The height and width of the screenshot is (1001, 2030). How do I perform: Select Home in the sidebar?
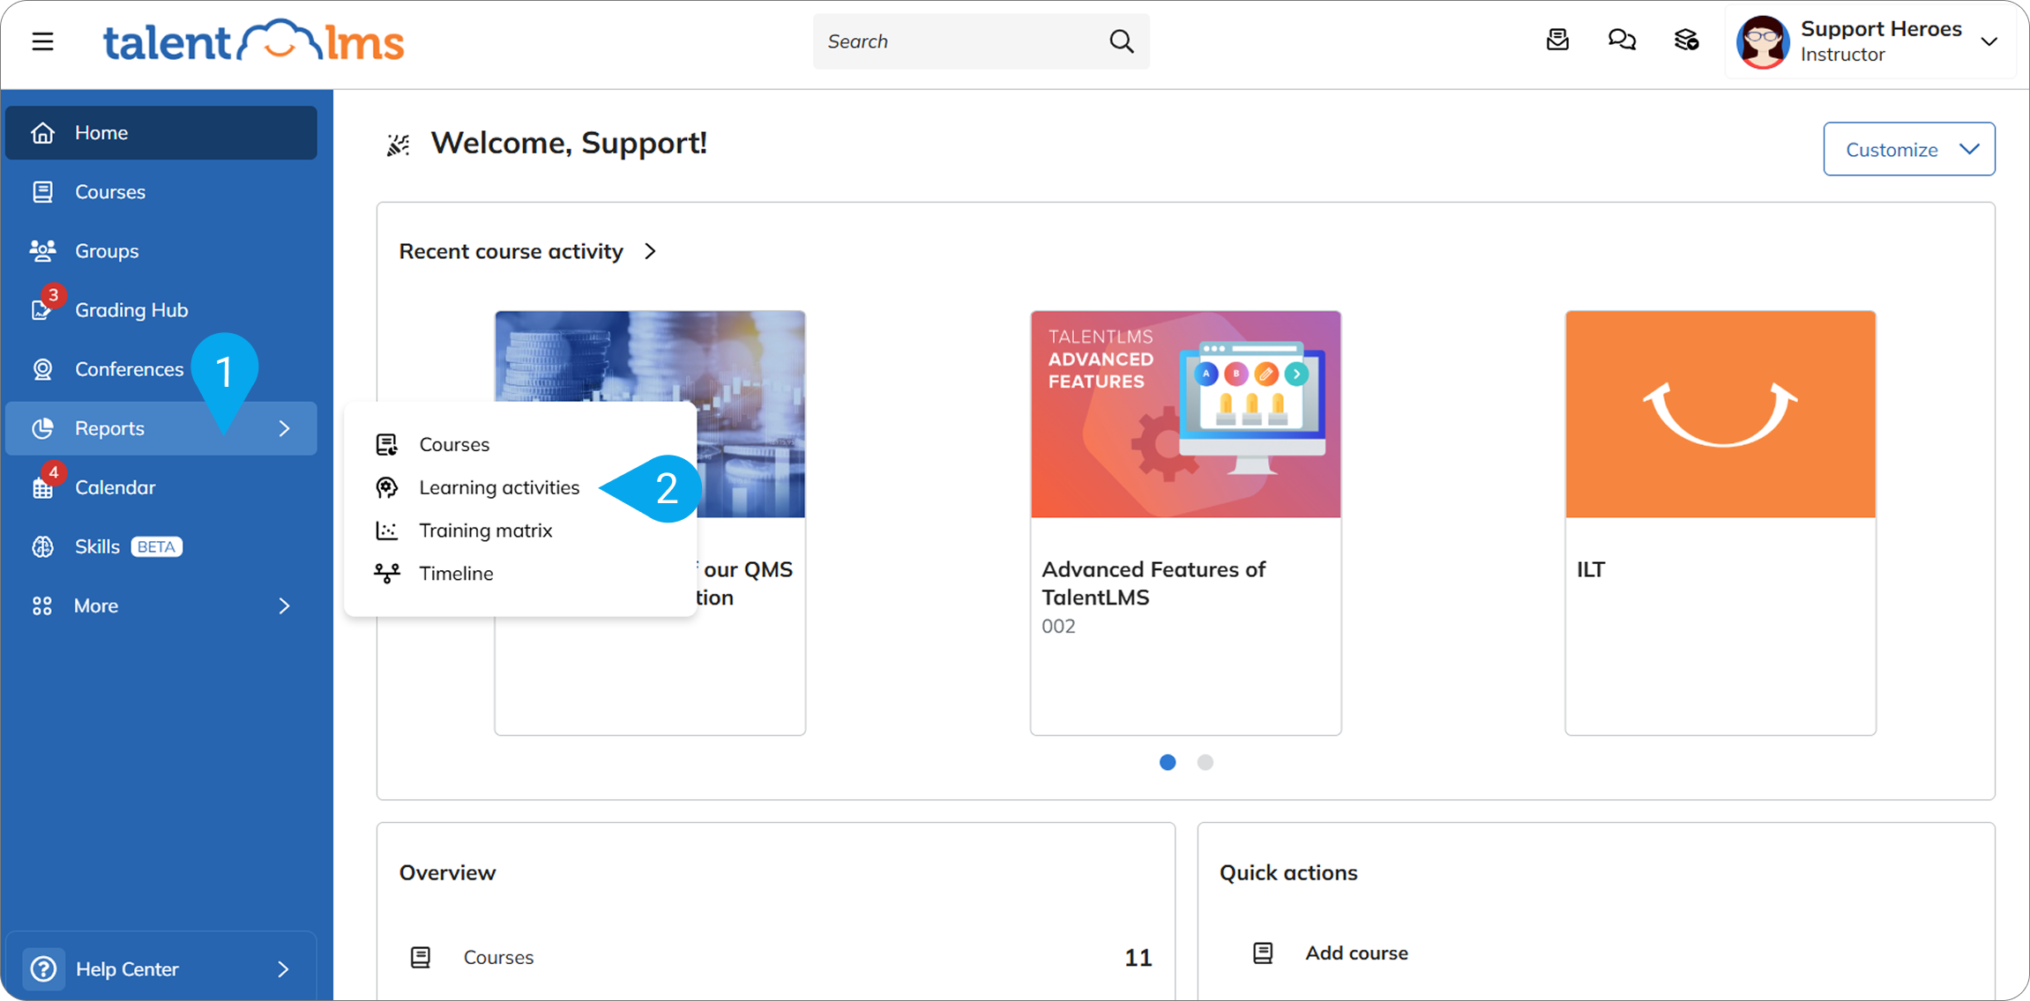pos(161,132)
